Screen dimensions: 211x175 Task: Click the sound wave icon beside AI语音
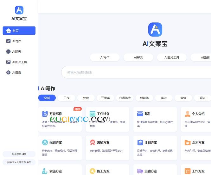pos(8,73)
